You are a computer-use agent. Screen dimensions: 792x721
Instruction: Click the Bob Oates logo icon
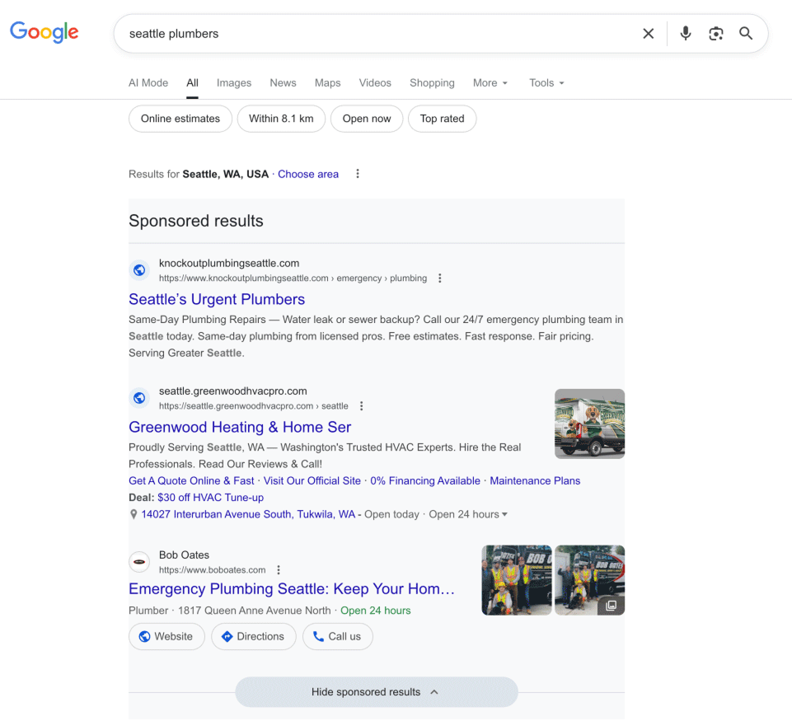(139, 562)
